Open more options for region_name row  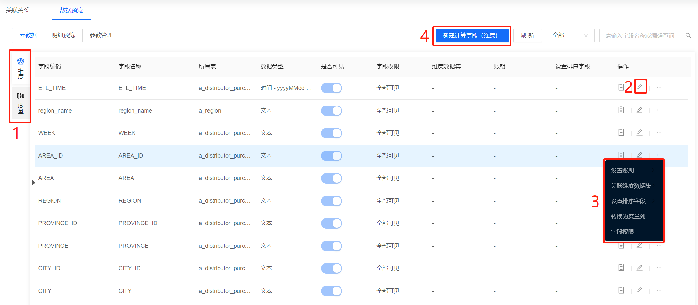660,110
